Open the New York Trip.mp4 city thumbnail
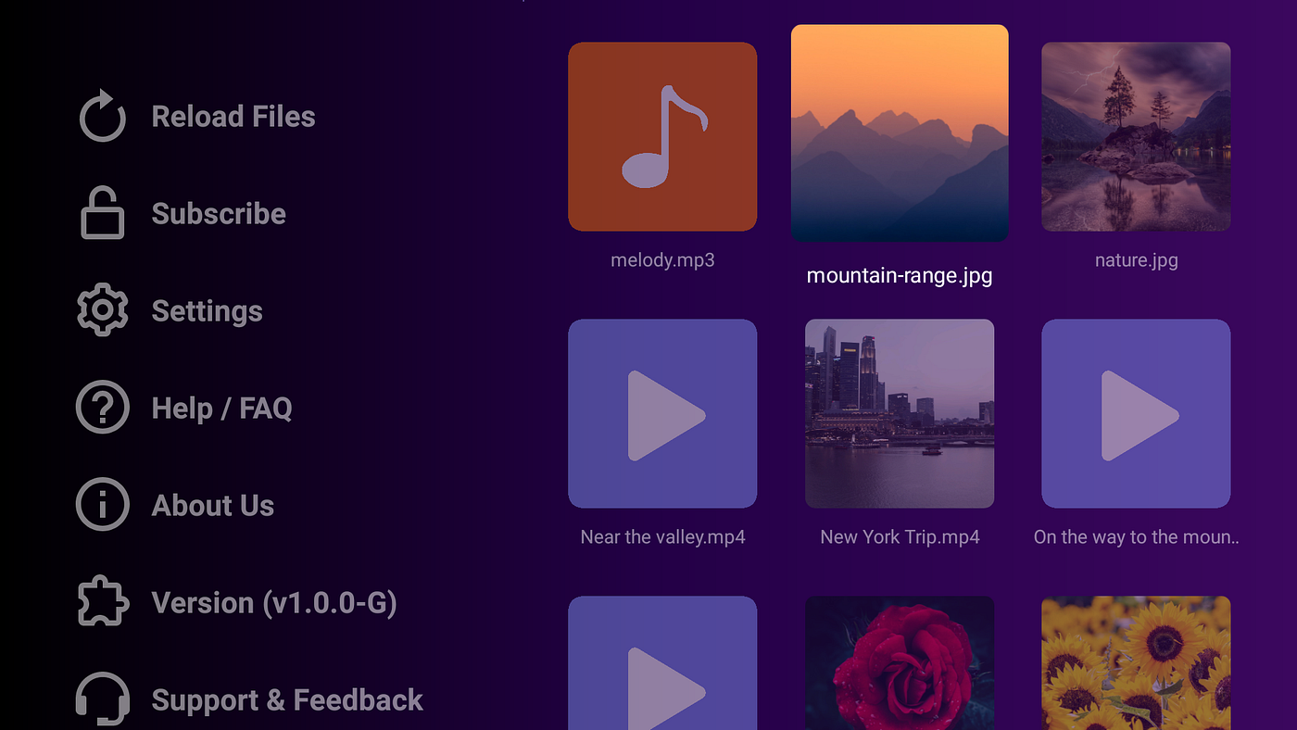This screenshot has height=730, width=1297. tap(900, 414)
